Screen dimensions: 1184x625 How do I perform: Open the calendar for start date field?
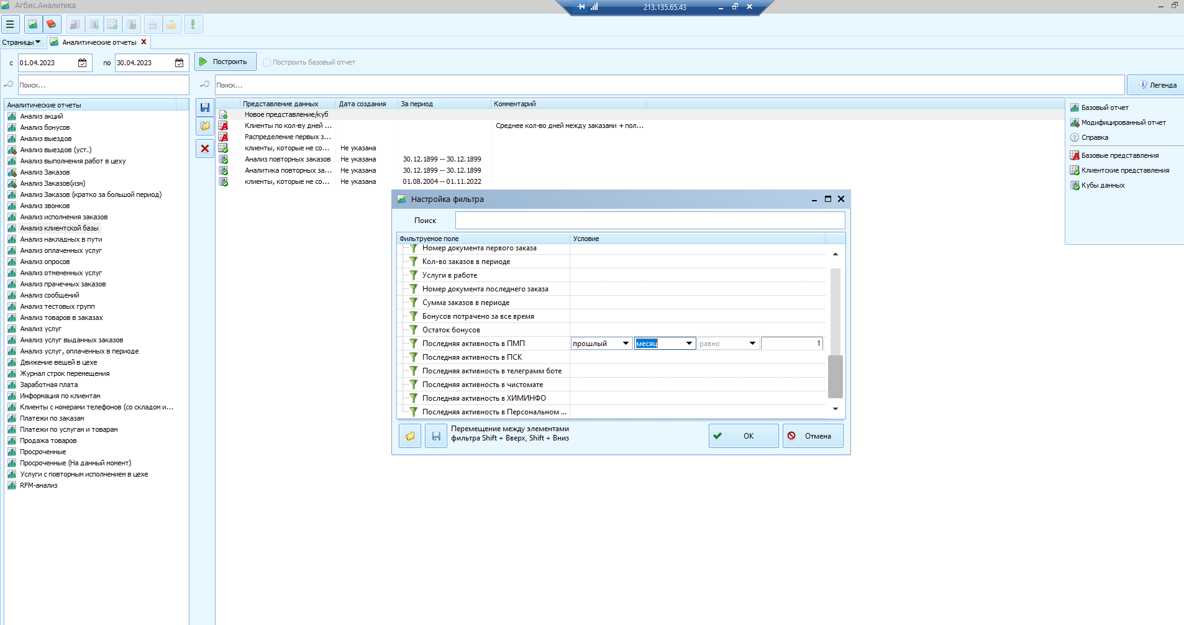83,63
